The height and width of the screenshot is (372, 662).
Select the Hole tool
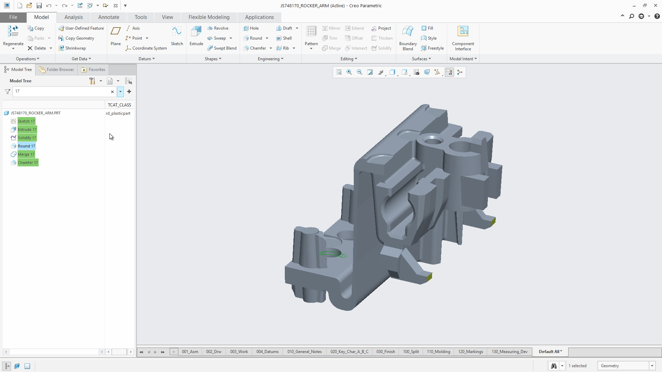click(x=251, y=28)
